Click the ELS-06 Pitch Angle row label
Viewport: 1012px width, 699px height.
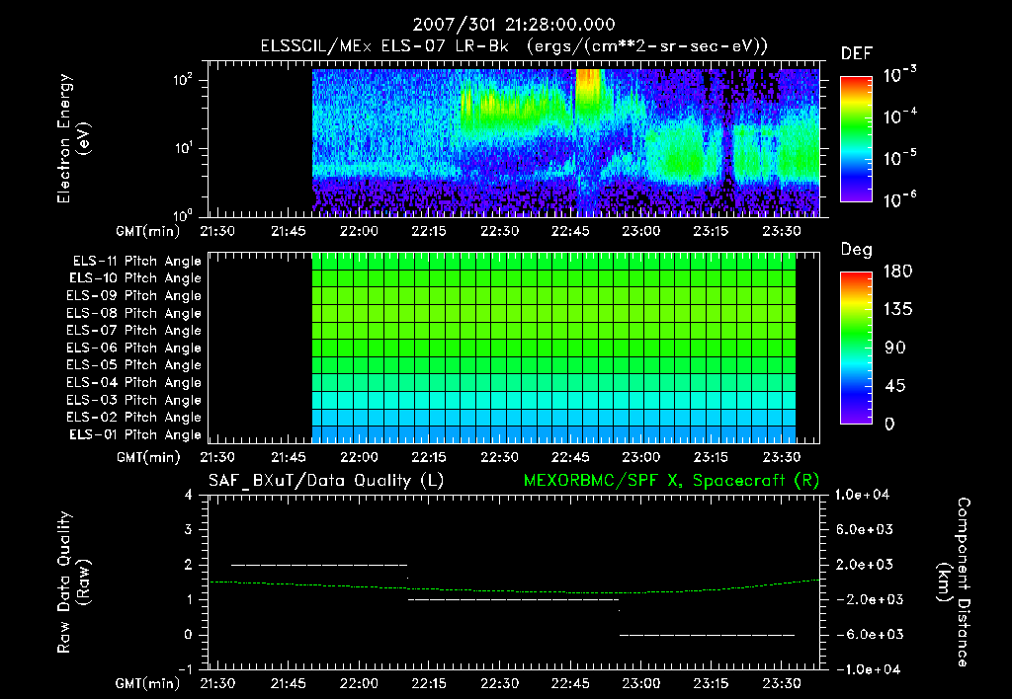133,349
